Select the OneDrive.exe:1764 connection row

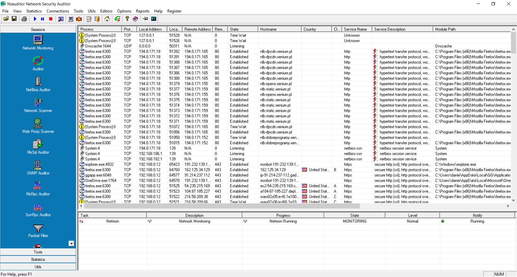click(295, 181)
